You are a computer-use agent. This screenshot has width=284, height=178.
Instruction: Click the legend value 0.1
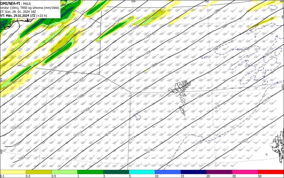[x=2, y=176]
